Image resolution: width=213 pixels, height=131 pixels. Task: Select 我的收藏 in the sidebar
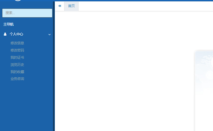17,72
